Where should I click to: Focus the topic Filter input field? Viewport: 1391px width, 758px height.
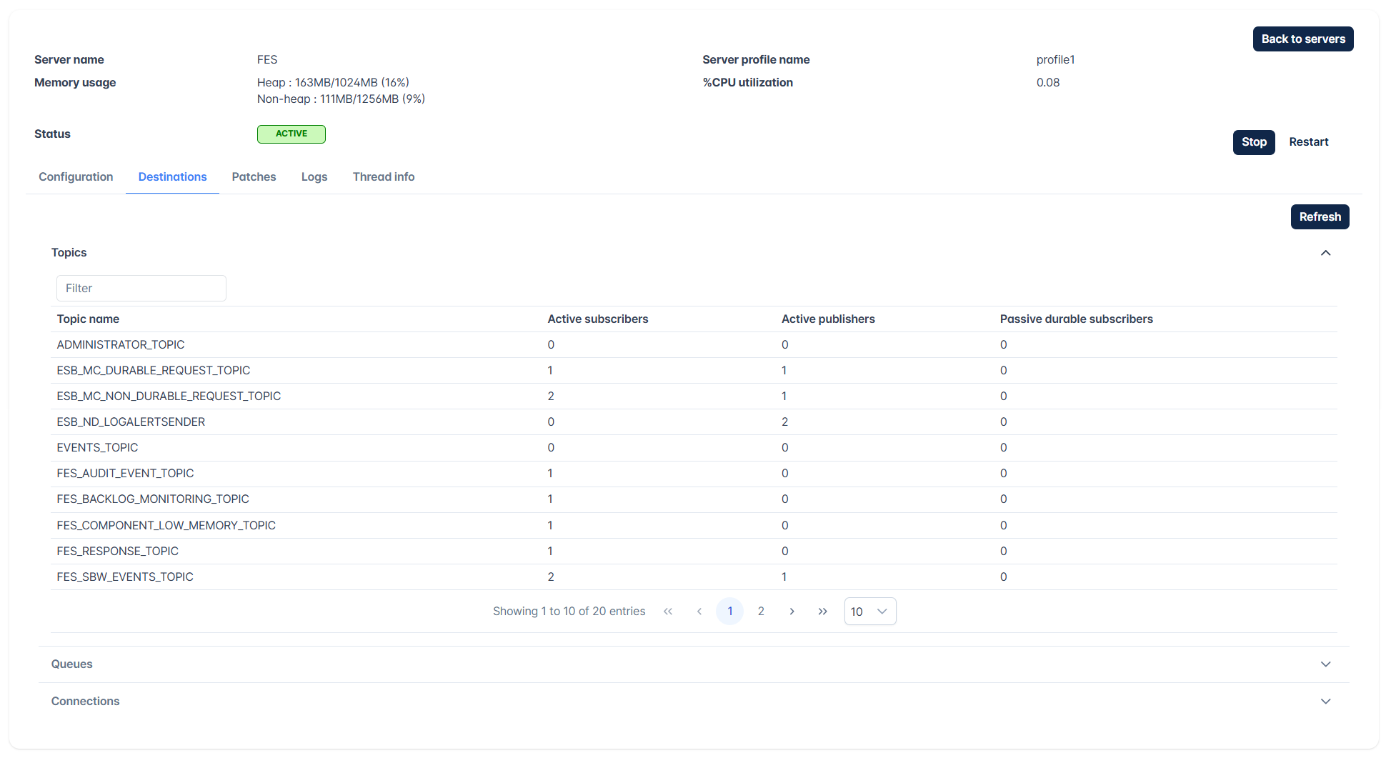pyautogui.click(x=141, y=289)
